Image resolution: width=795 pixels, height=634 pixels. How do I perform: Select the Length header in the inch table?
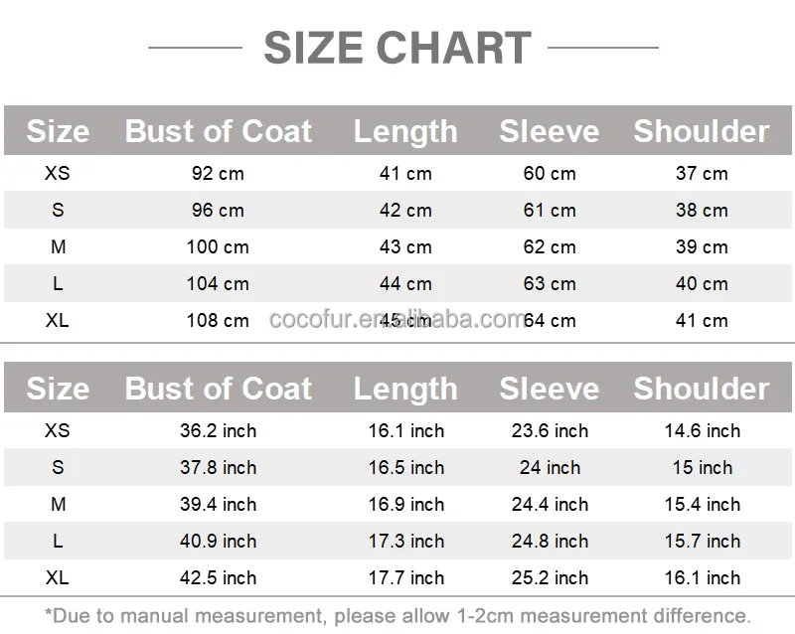point(405,389)
